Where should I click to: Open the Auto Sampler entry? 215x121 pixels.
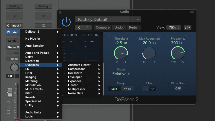point(41,46)
